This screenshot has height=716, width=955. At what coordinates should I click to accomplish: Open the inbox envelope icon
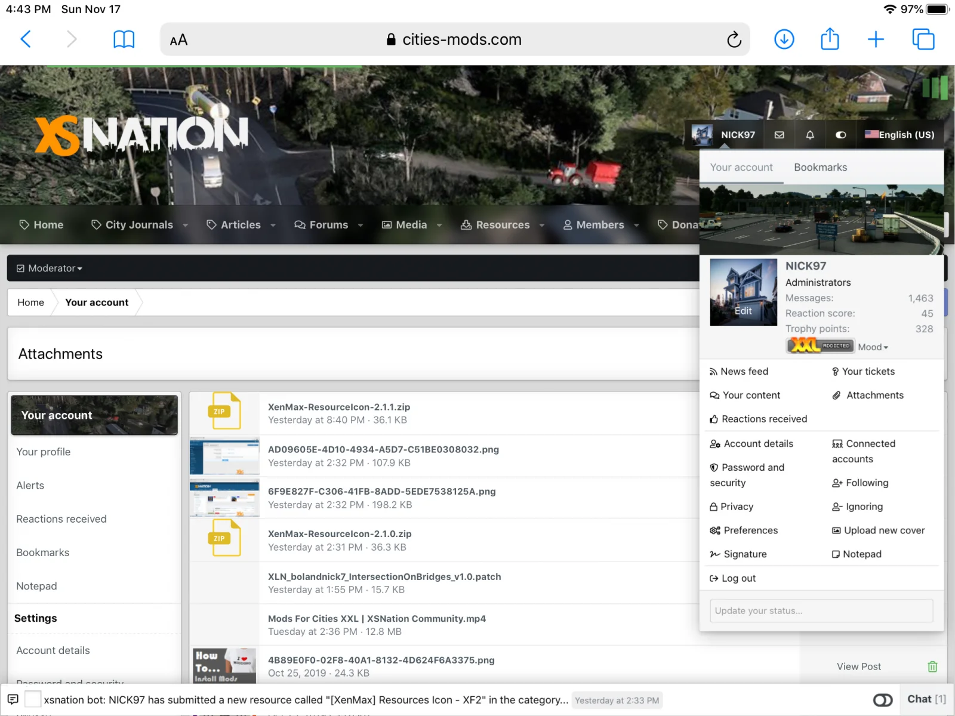coord(779,135)
